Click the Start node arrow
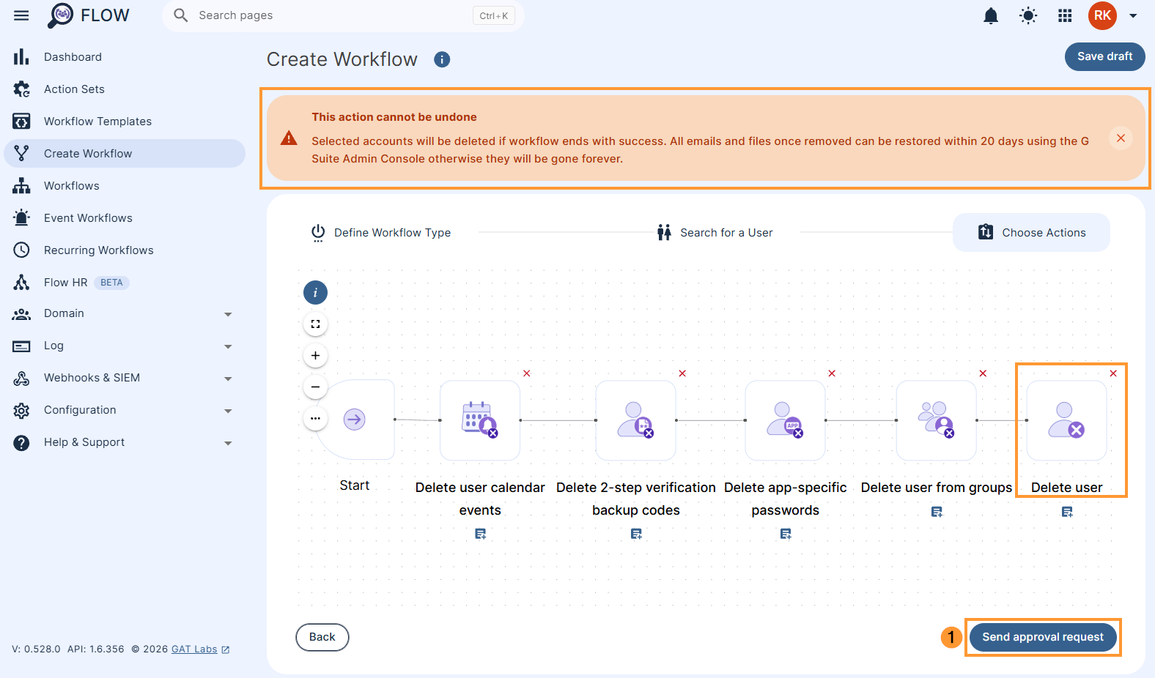 click(x=355, y=420)
